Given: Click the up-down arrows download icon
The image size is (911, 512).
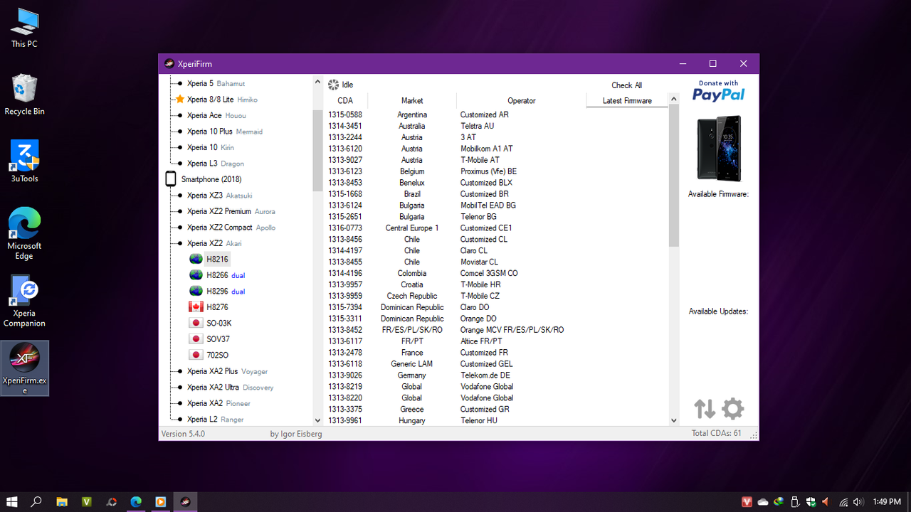Looking at the screenshot, I should click(705, 409).
